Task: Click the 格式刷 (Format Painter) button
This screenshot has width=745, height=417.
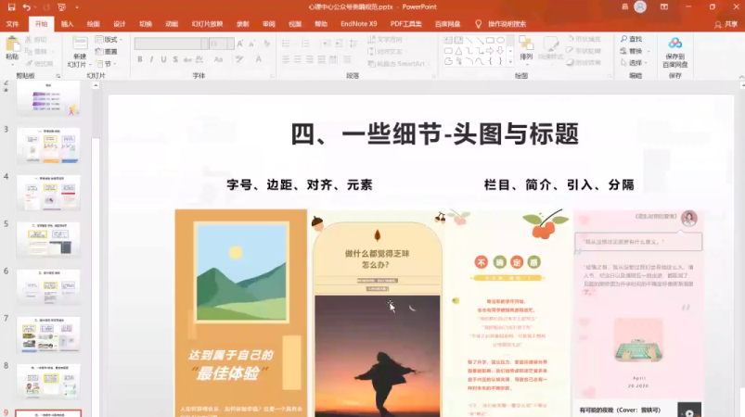Action: click(39, 63)
